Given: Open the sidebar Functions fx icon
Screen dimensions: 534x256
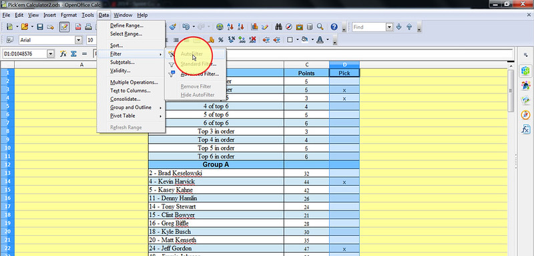Looking at the screenshot, I should click(525, 129).
